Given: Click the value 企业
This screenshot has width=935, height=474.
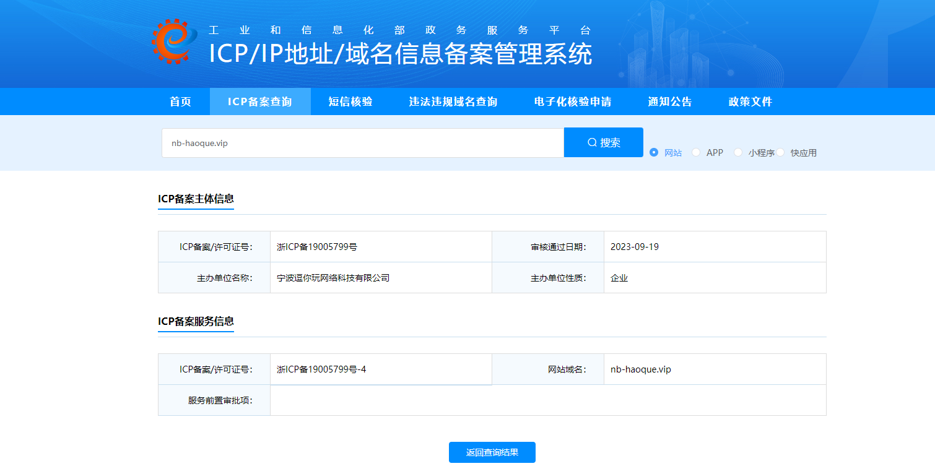Looking at the screenshot, I should click(x=619, y=278).
